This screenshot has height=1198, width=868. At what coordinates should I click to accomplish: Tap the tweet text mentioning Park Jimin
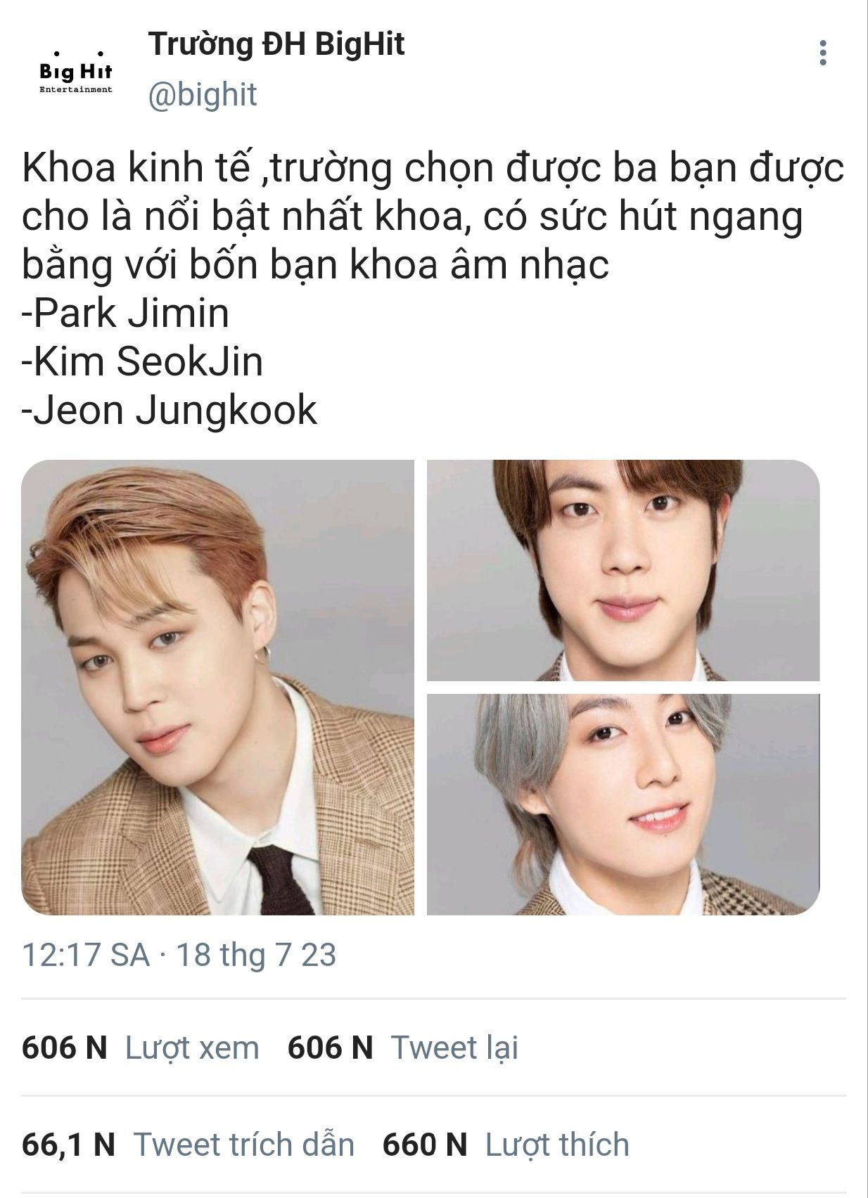(x=126, y=313)
